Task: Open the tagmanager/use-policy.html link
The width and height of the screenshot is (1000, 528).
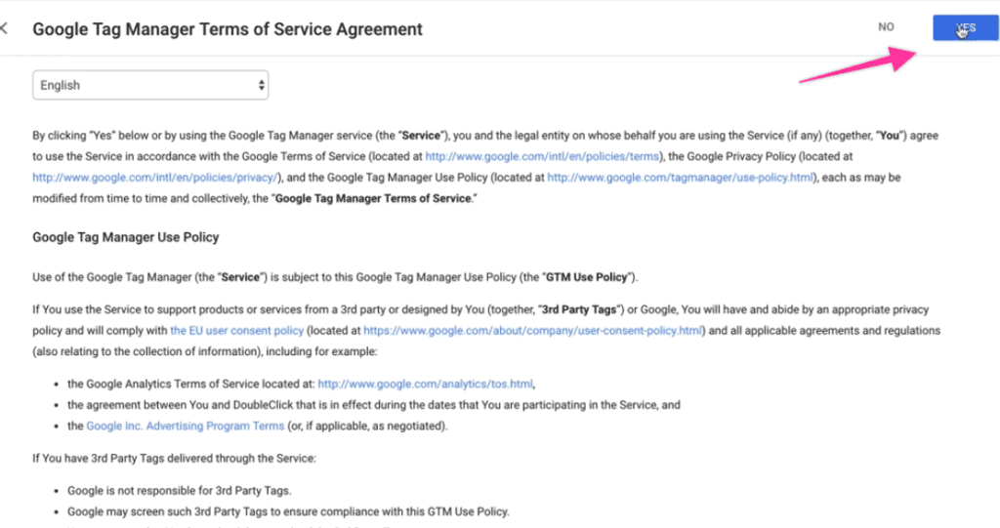Action: tap(681, 178)
